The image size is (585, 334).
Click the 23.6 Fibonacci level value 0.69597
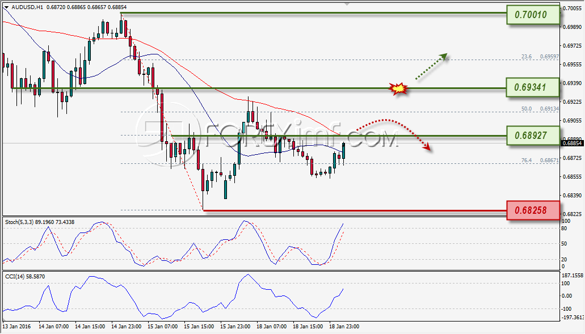pyautogui.click(x=549, y=57)
